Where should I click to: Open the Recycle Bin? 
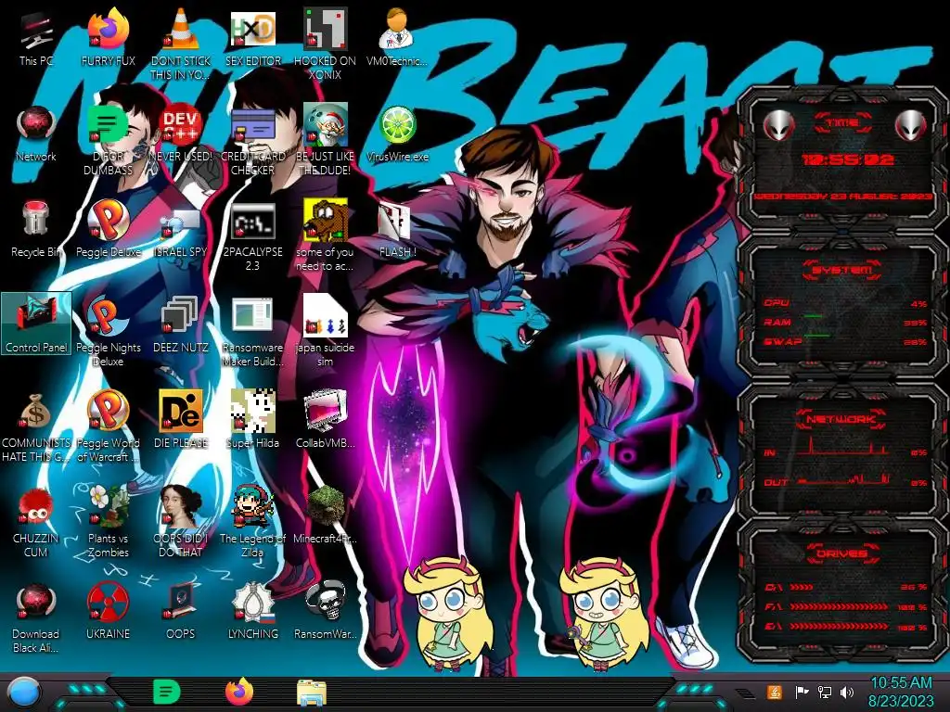tap(36, 230)
